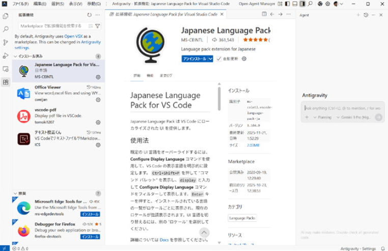Collapse the インストール済み section

coord(16,56)
